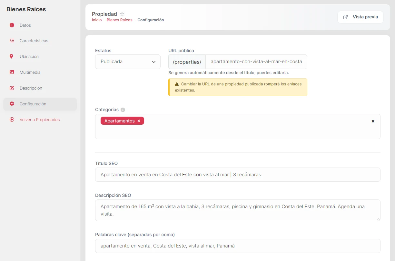
Task: Click the info icon beside Categorías
Action: (x=123, y=110)
